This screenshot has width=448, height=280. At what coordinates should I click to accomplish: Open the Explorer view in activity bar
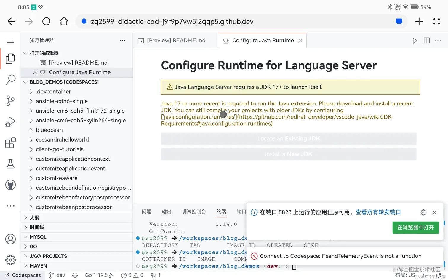click(10, 59)
